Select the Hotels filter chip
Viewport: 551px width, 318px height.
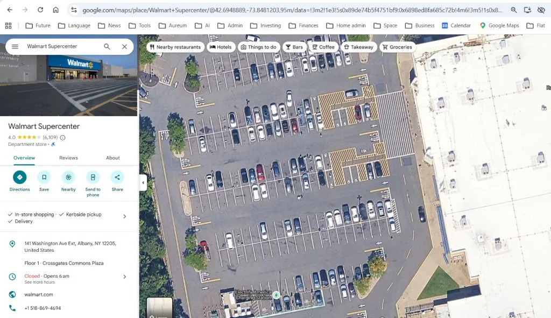[221, 47]
